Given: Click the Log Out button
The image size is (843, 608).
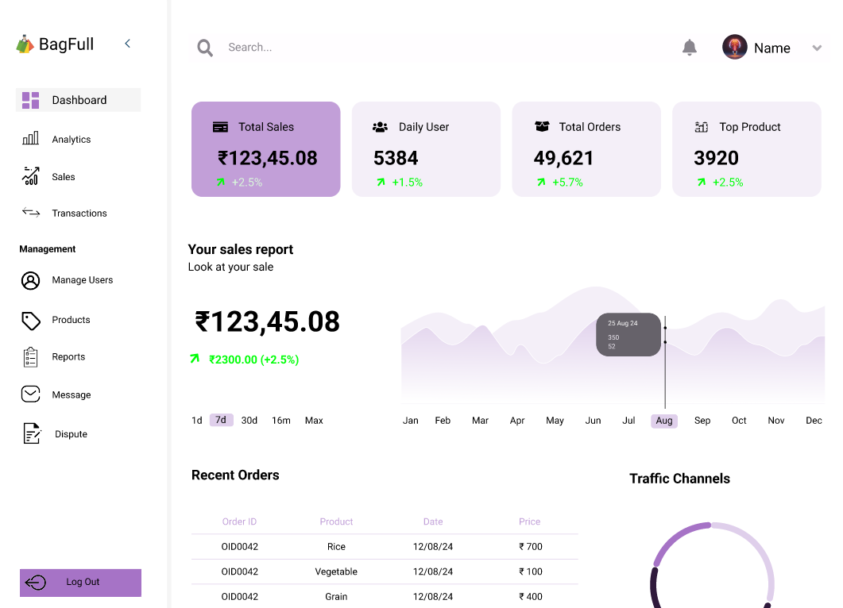Looking at the screenshot, I should pos(80,583).
